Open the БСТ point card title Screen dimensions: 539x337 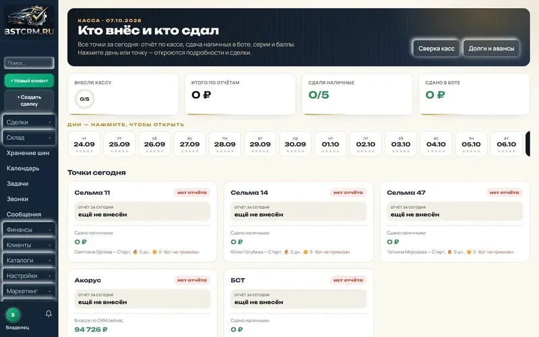(238, 280)
